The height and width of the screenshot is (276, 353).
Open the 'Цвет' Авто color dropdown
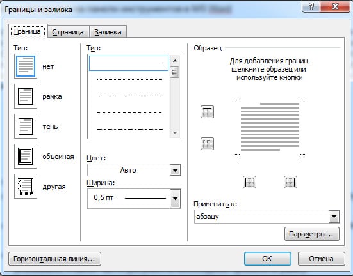175,170
